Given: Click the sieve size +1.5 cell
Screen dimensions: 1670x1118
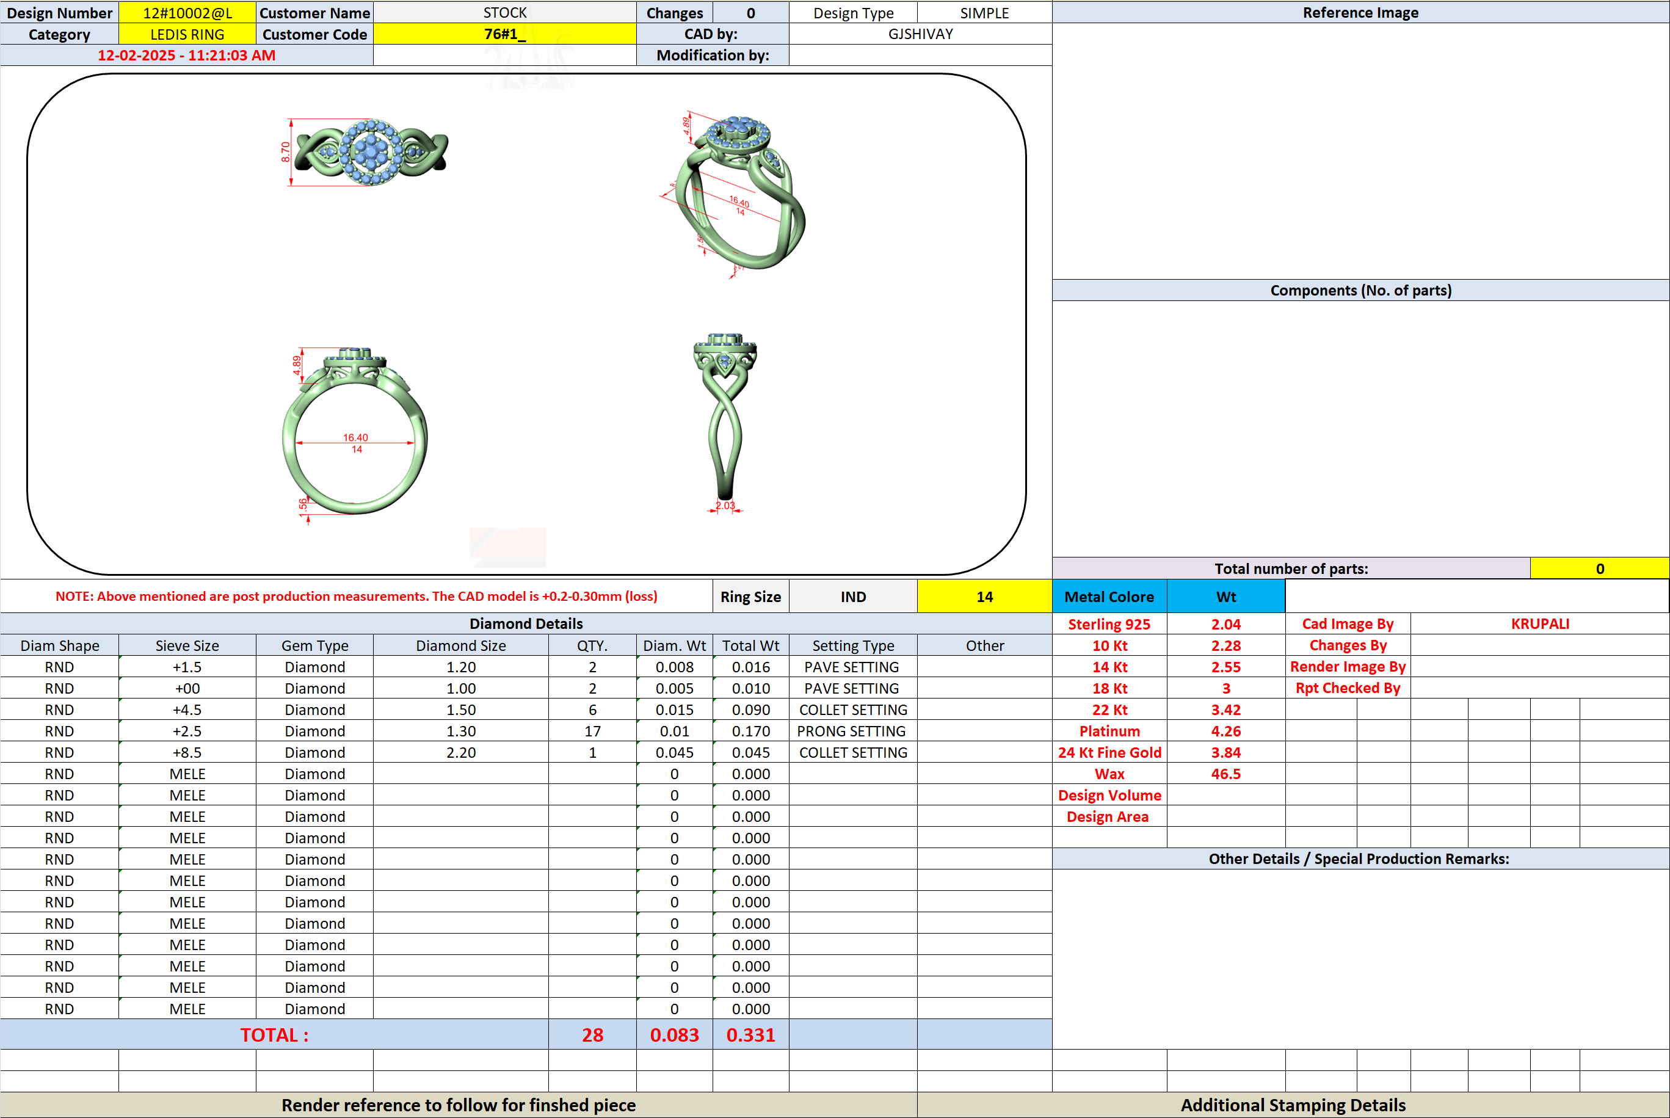Looking at the screenshot, I should (x=187, y=667).
